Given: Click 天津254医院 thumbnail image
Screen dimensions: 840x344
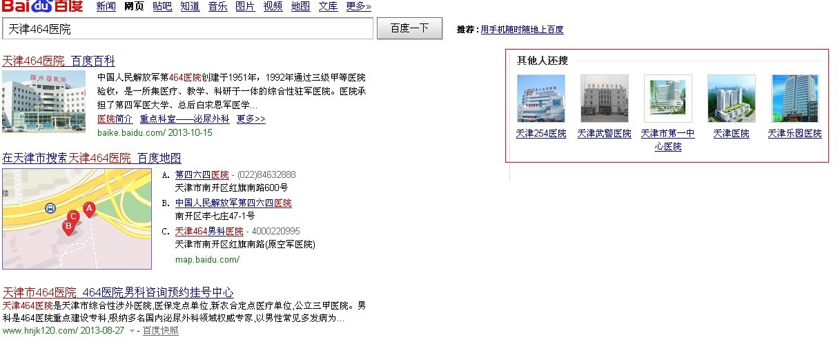Looking at the screenshot, I should [541, 99].
